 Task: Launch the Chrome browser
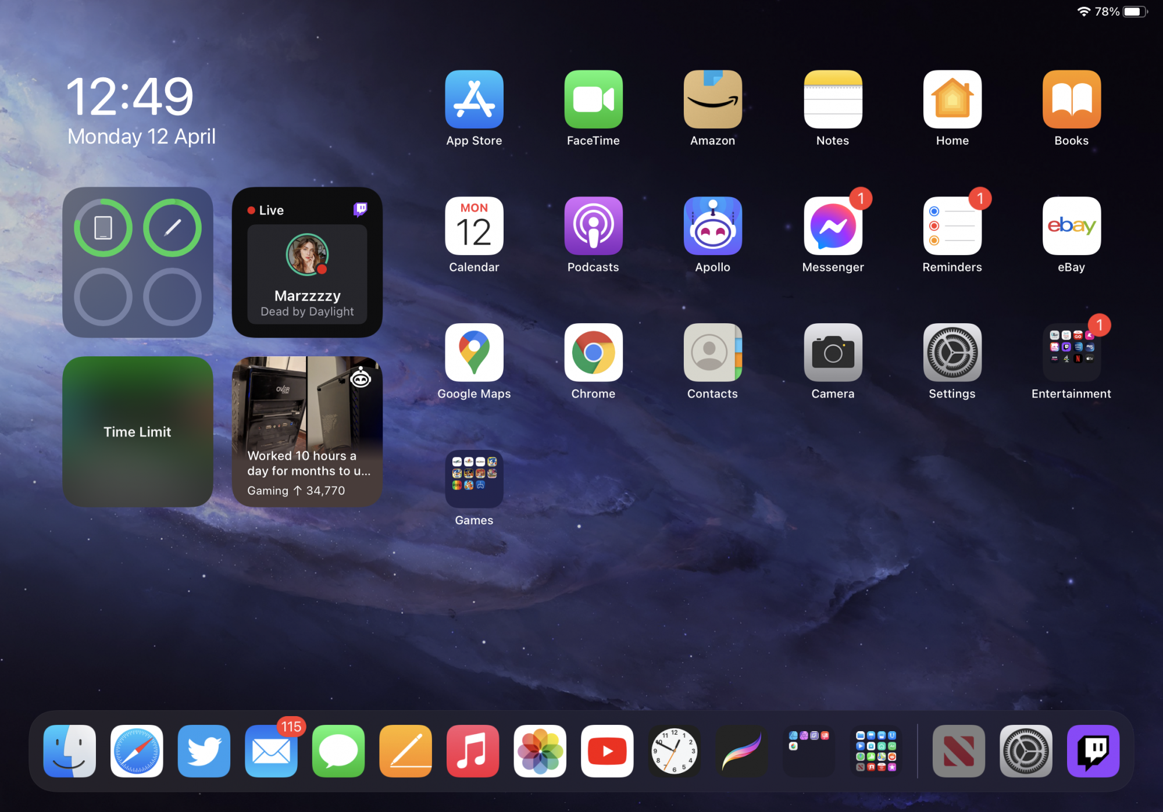click(593, 353)
